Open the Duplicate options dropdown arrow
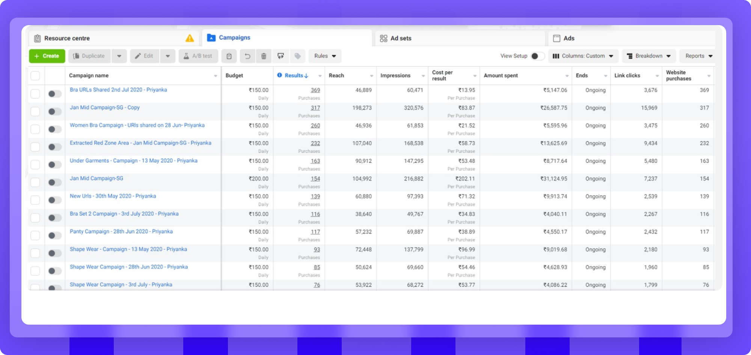This screenshot has height=355, width=751. [119, 56]
